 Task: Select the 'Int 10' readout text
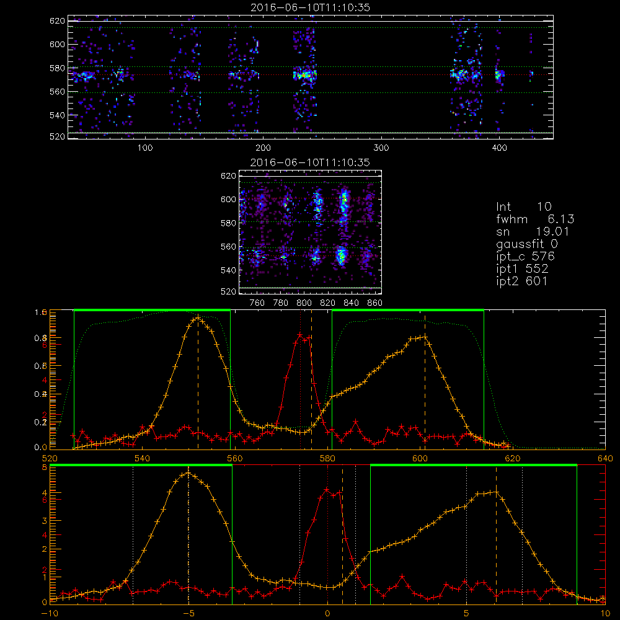click(523, 207)
